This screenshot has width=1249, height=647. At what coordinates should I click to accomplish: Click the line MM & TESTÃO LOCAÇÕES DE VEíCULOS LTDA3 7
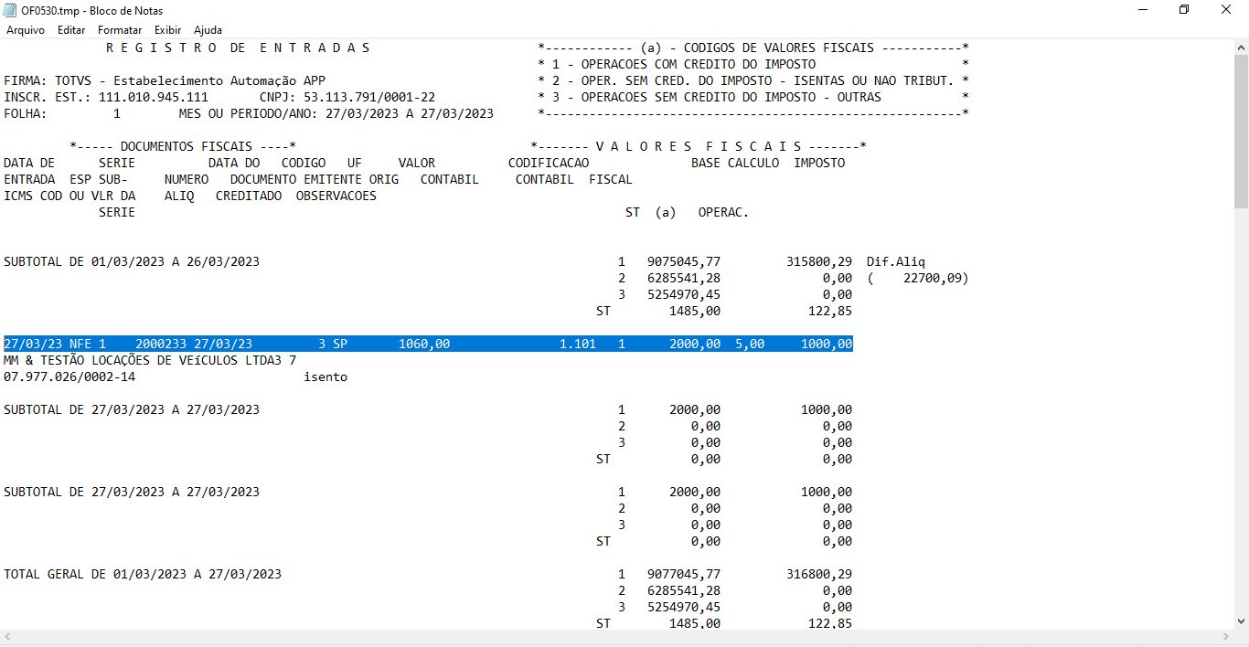pyautogui.click(x=150, y=360)
